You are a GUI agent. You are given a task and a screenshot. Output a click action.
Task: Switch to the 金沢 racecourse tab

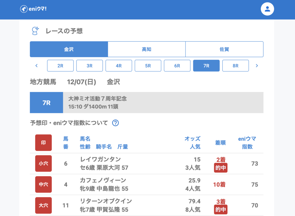point(69,49)
